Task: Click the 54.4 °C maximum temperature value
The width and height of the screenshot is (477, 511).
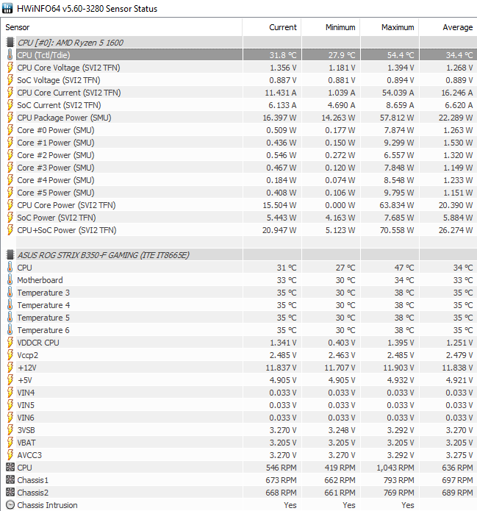Action: [x=401, y=55]
